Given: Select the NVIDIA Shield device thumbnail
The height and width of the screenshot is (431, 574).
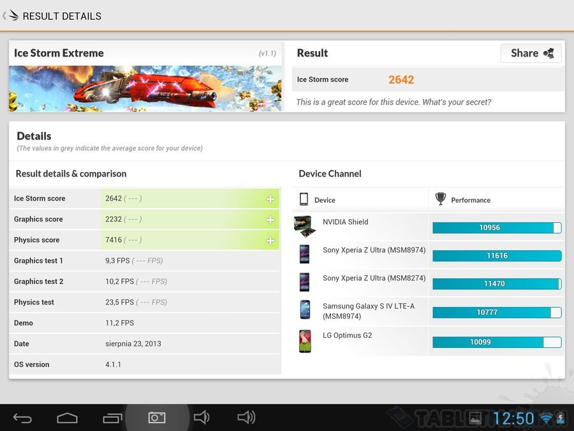Looking at the screenshot, I should tap(304, 226).
